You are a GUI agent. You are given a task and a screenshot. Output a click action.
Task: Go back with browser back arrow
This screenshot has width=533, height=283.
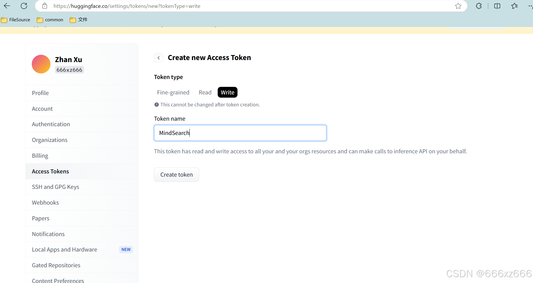(7, 6)
